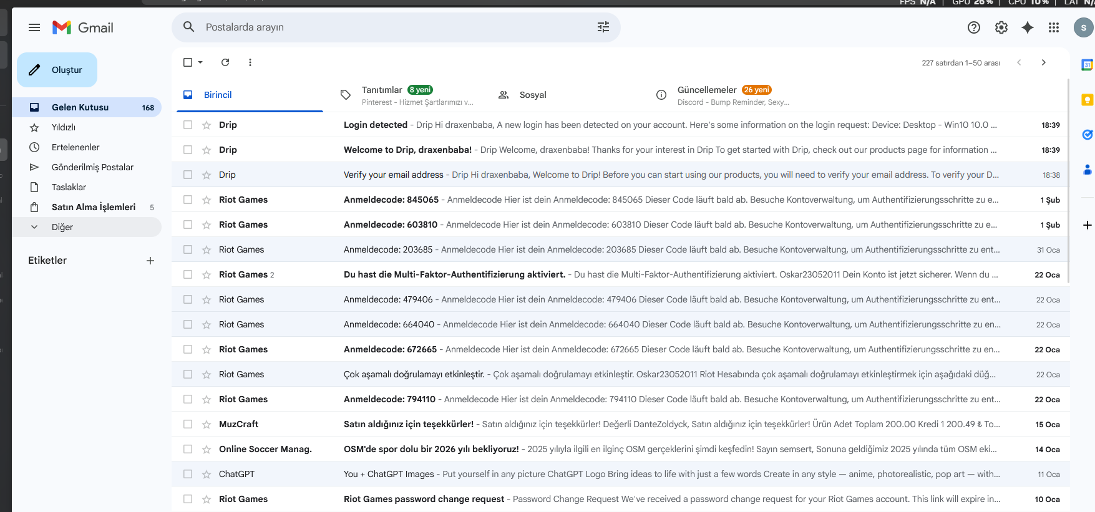Refresh the inbox
Viewport: 1095px width, 512px height.
tap(225, 62)
